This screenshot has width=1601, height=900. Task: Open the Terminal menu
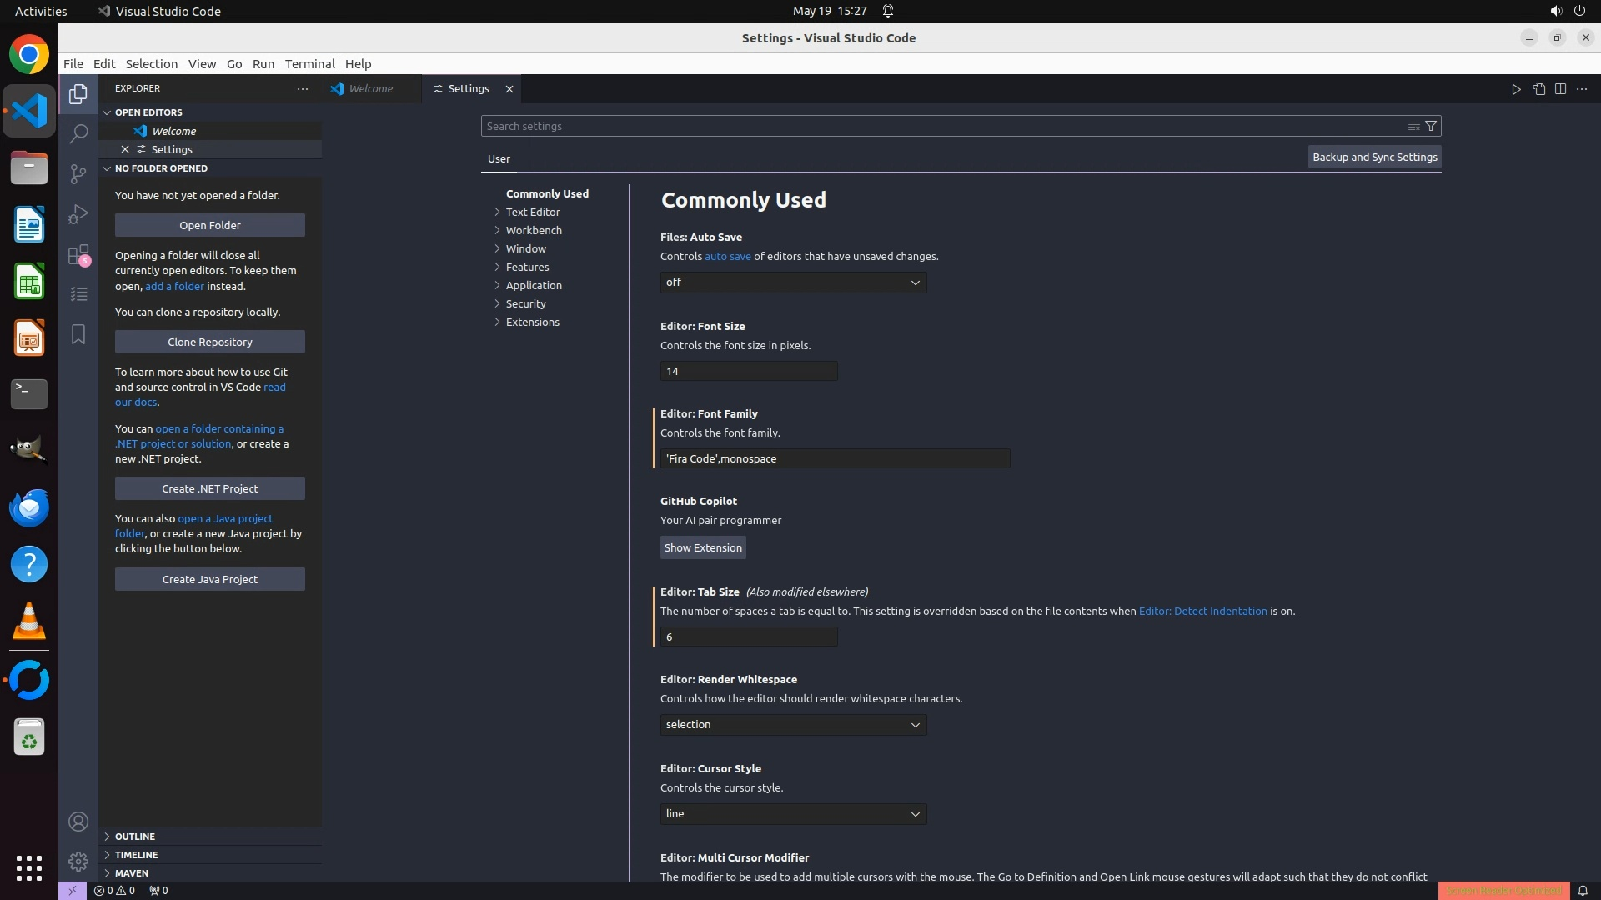point(309,64)
